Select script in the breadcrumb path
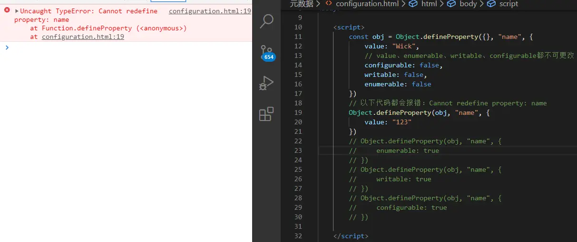The height and width of the screenshot is (242, 577). (x=509, y=4)
